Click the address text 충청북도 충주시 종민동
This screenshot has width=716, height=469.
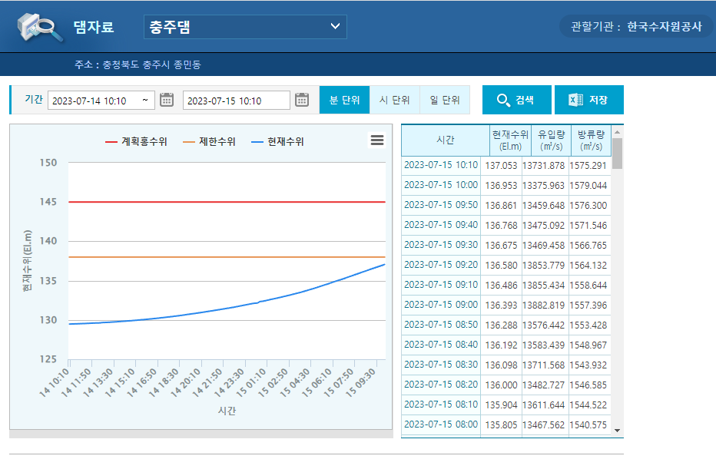pos(151,64)
